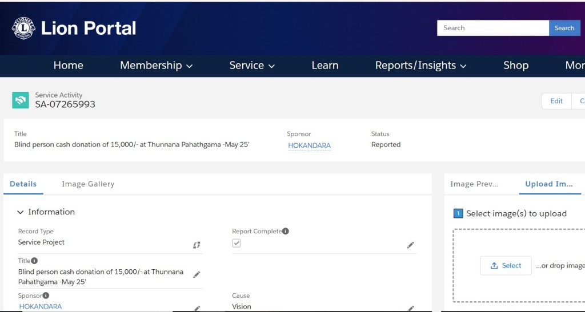Screen dimensions: 585x312
Task: Open the Learn menu item
Action: click(325, 66)
